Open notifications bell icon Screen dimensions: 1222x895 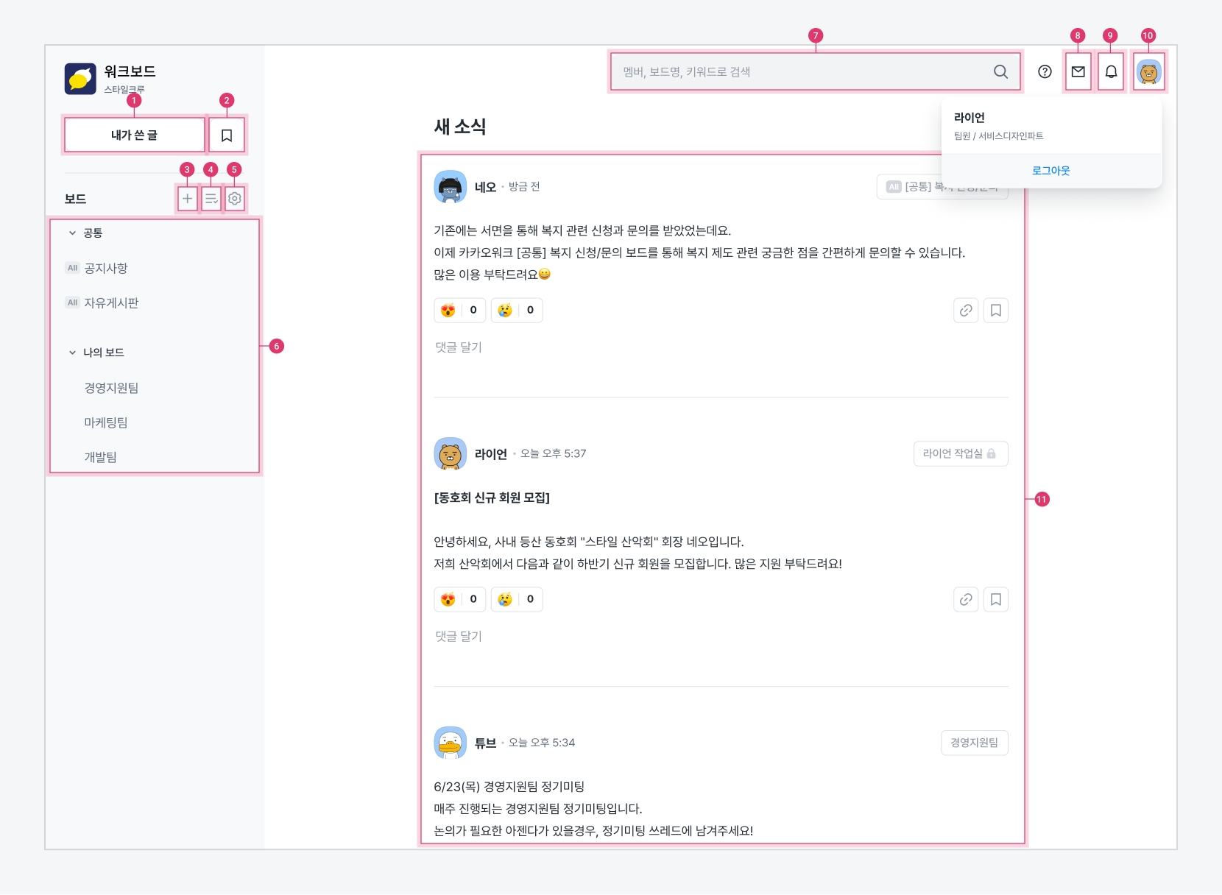1111,72
